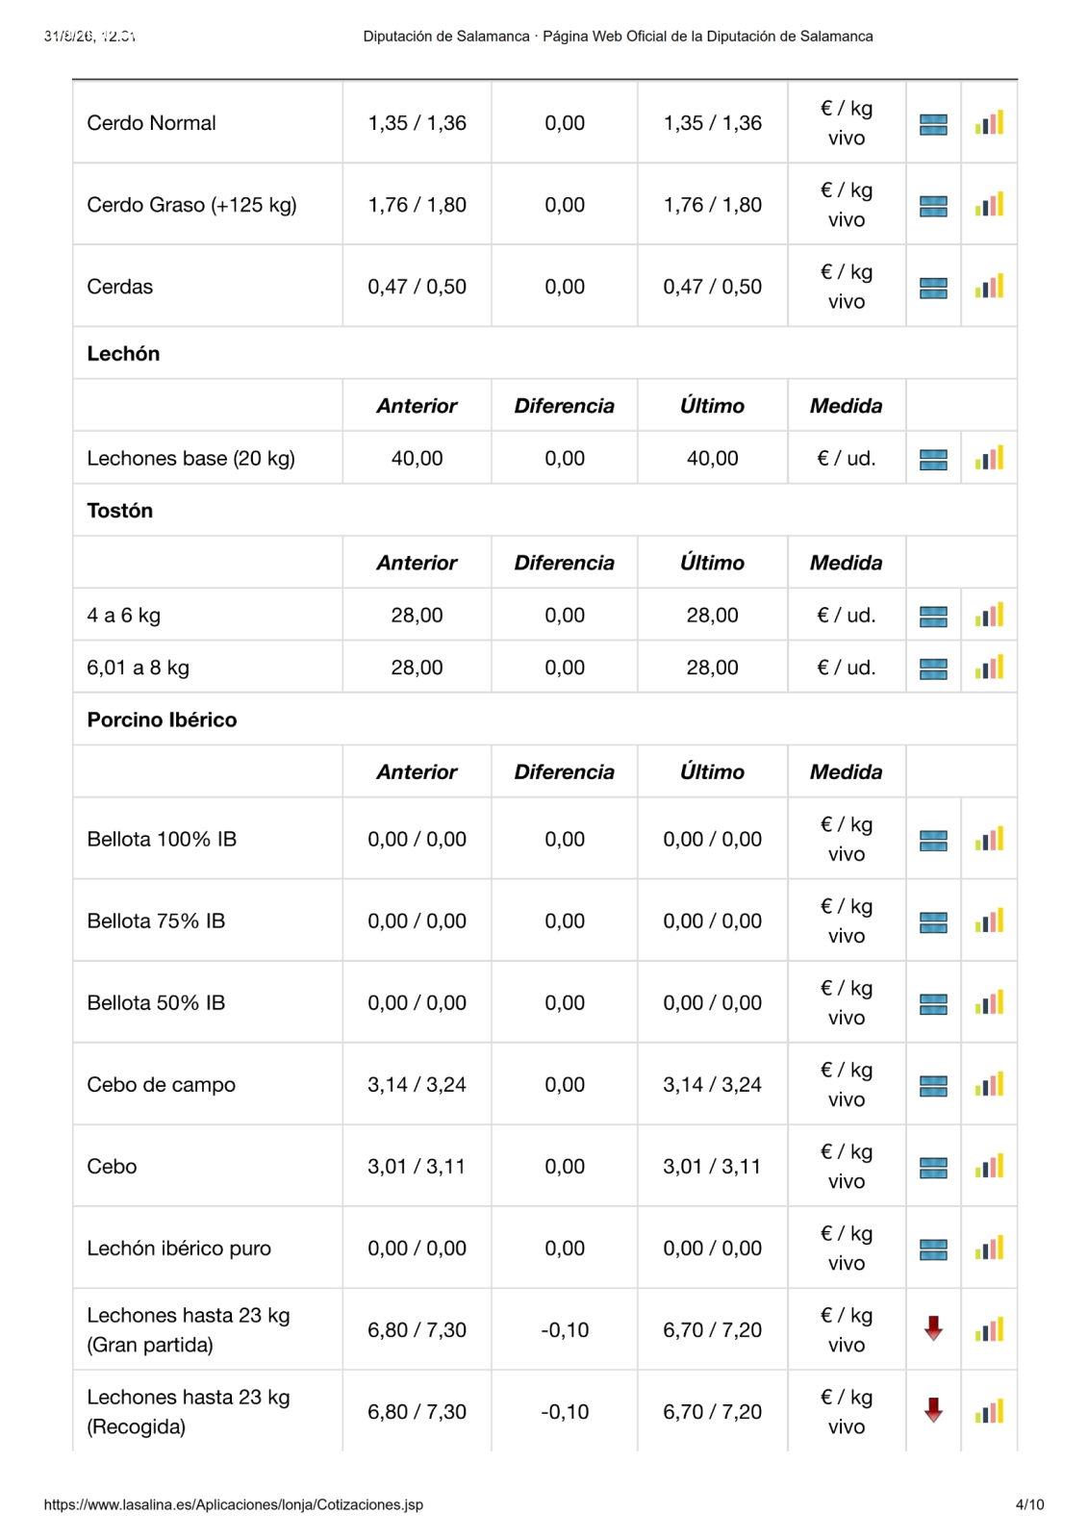This screenshot has height=1539, width=1088.
Task: Open the bar chart icon for Cerdas
Action: tap(989, 287)
